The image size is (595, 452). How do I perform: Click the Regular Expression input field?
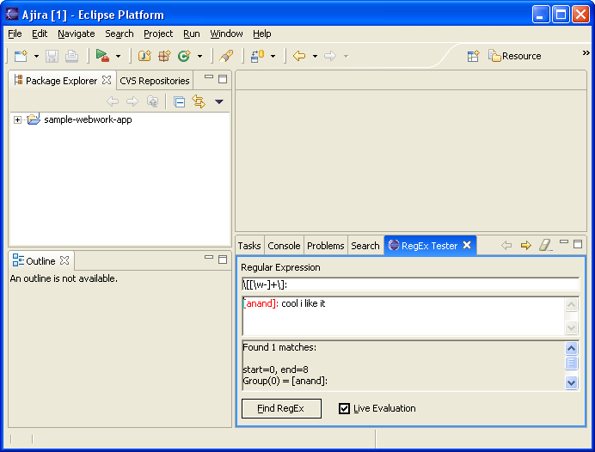tap(411, 284)
